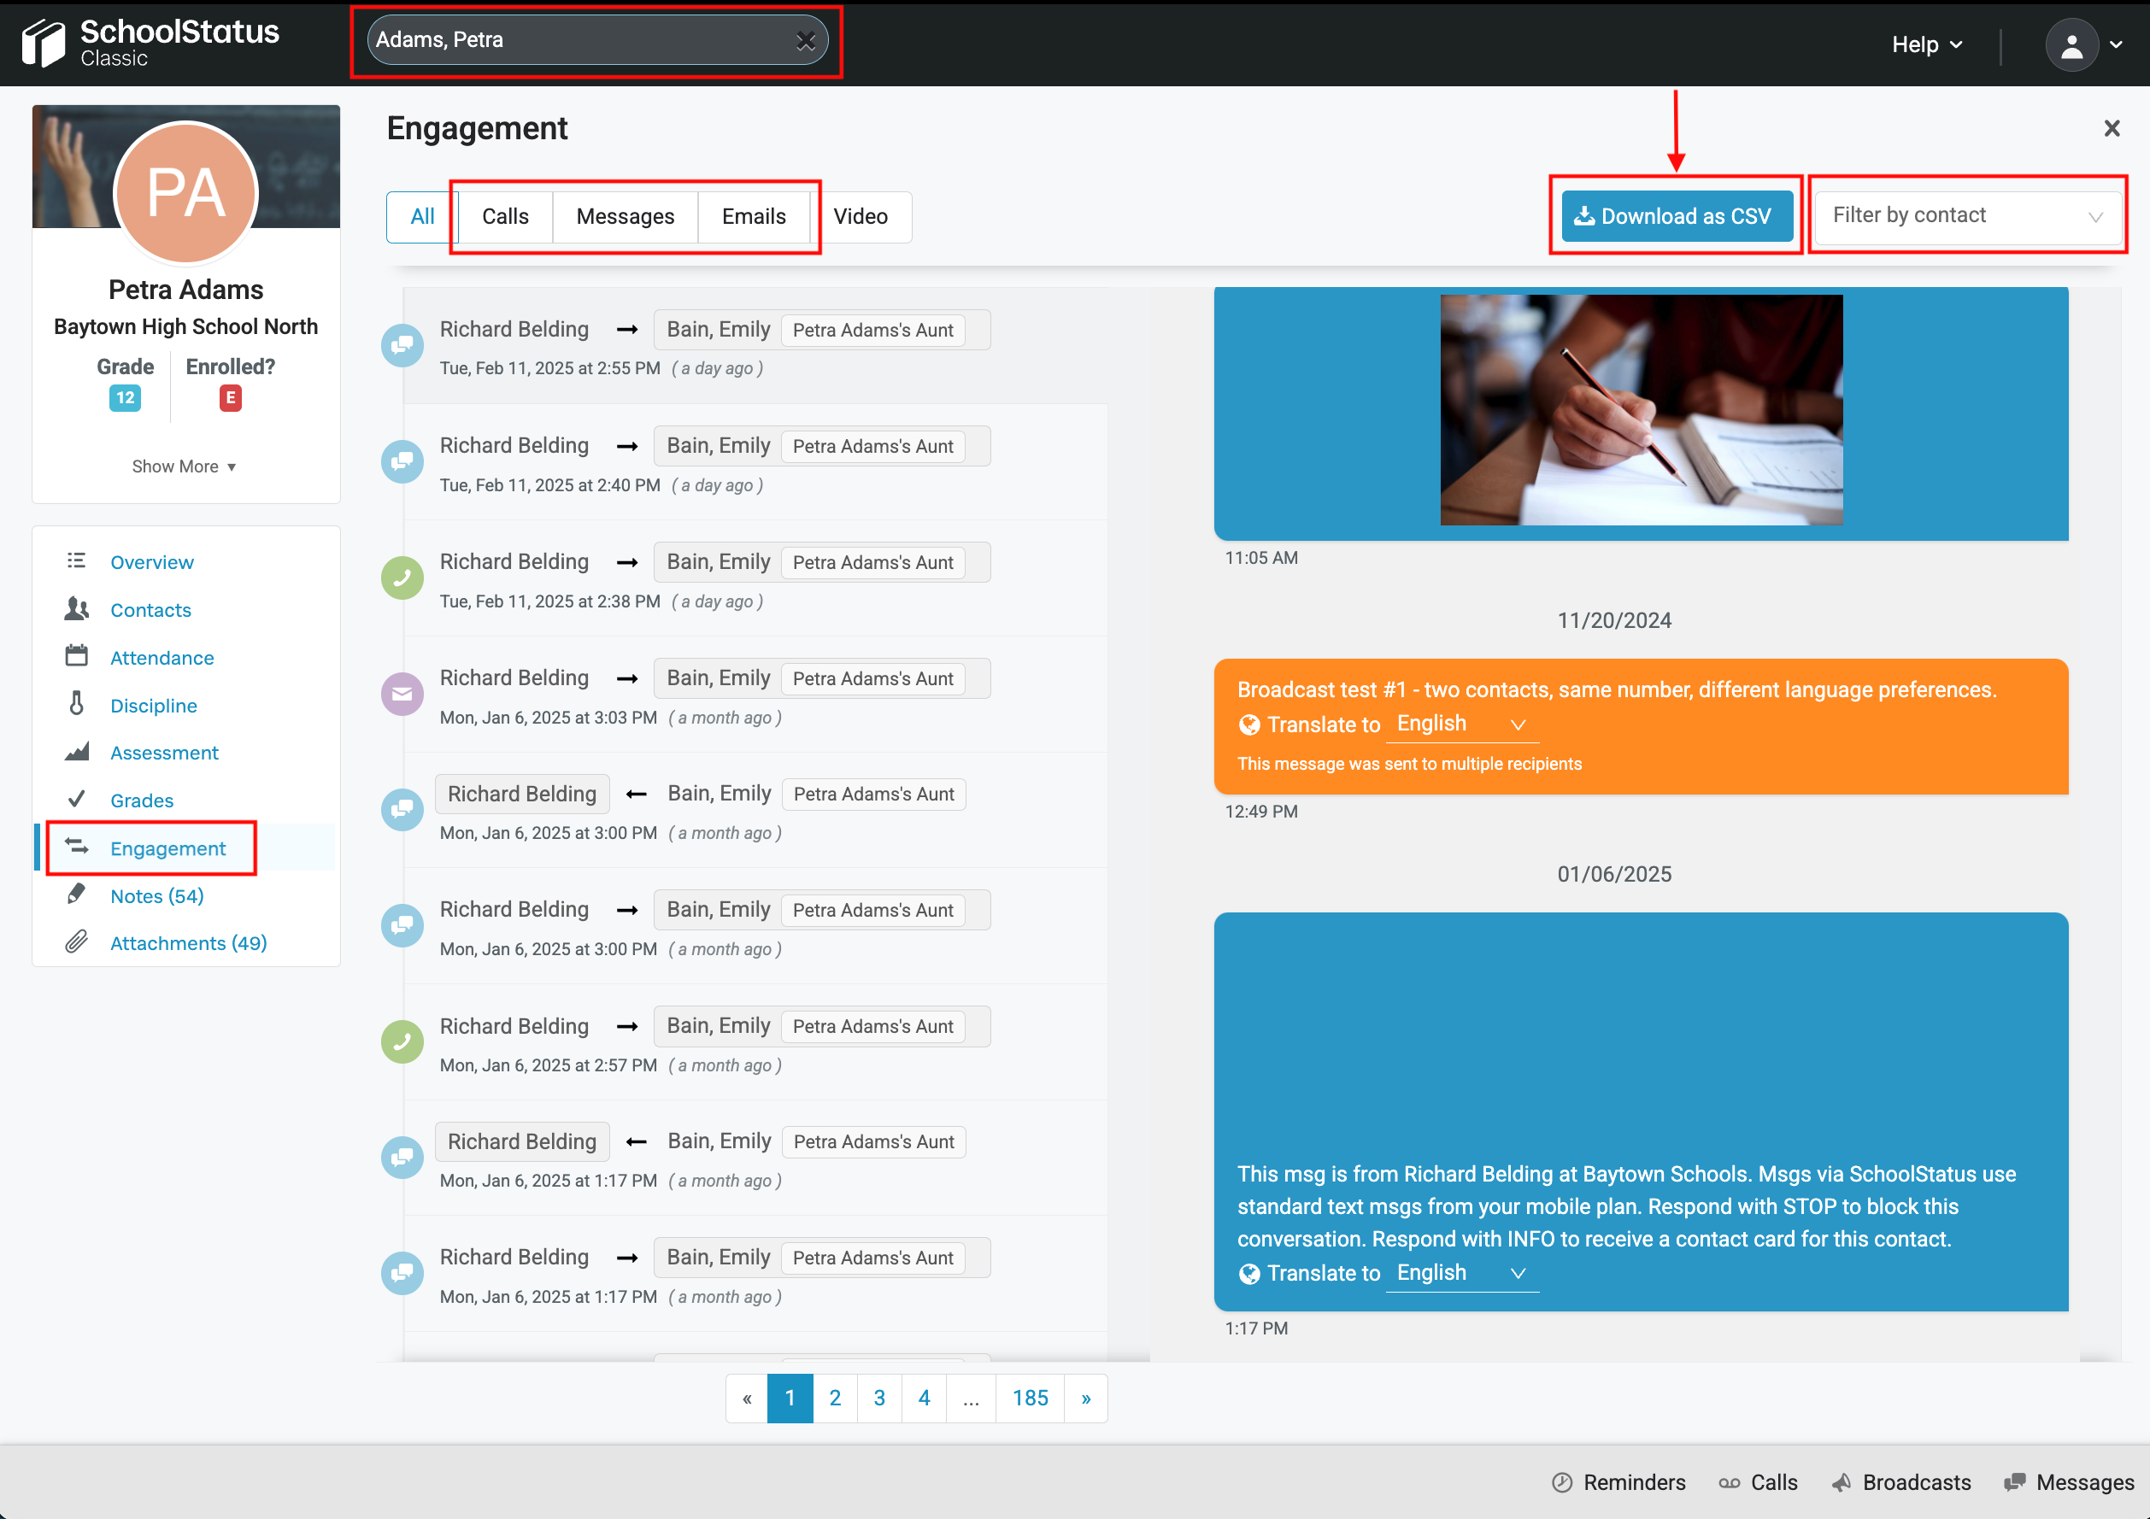Image resolution: width=2150 pixels, height=1519 pixels.
Task: Open Attachments (49) in the sidebar
Action: pos(188,943)
